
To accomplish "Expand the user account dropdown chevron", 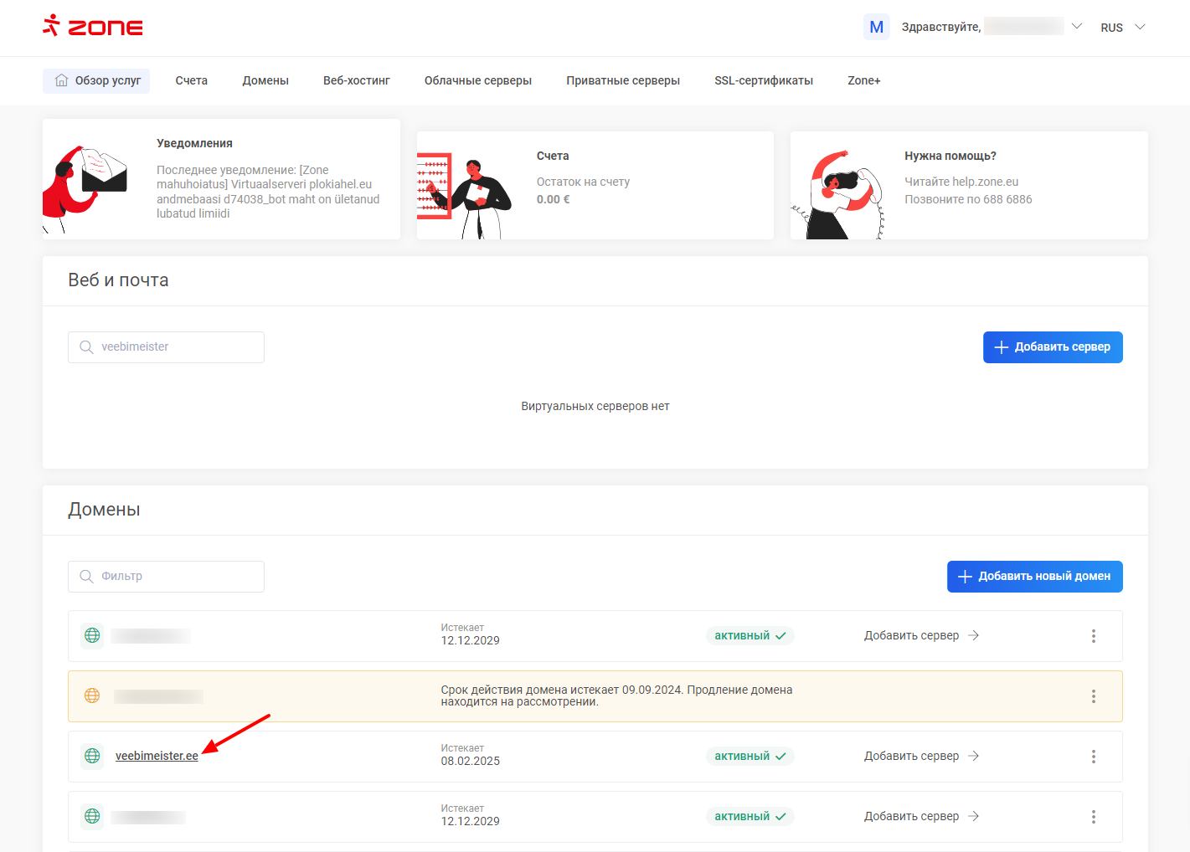I will [x=1077, y=27].
